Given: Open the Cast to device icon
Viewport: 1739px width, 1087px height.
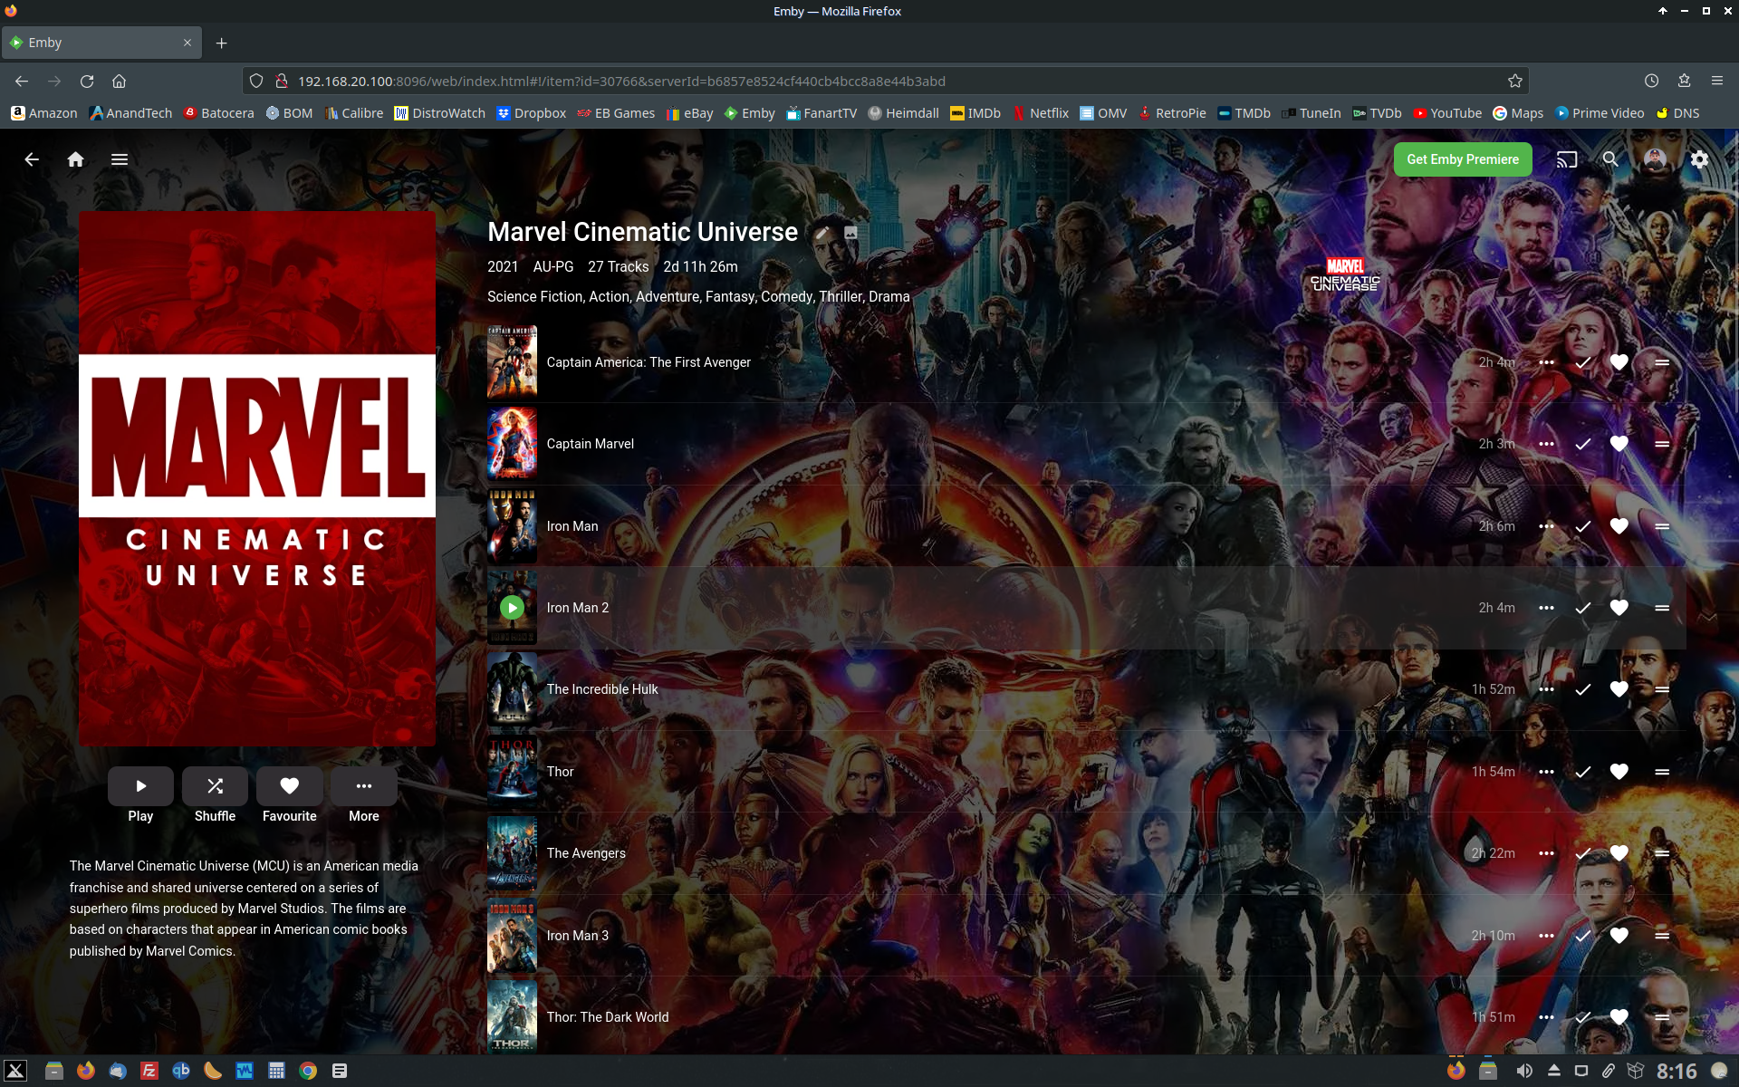Looking at the screenshot, I should pyautogui.click(x=1567, y=159).
